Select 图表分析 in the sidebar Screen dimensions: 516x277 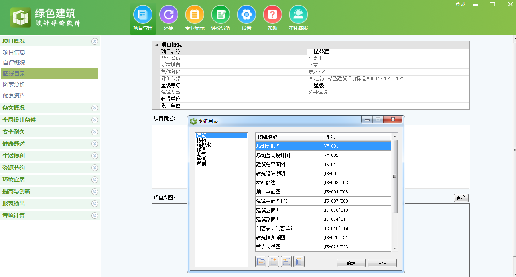point(49,84)
